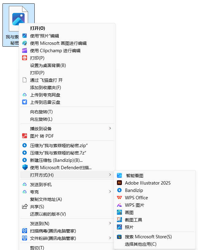The image size is (198, 250).
Task: Click the 压缩为"我与索菲娅的秘密.zip" text
Action: pos(59,146)
